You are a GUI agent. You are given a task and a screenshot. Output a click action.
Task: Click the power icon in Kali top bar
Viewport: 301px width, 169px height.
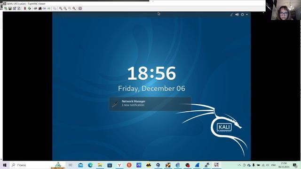coord(243,15)
